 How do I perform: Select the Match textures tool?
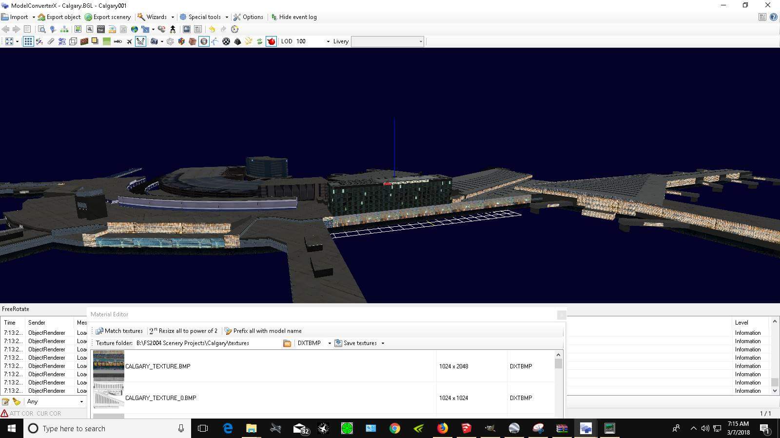tap(120, 331)
